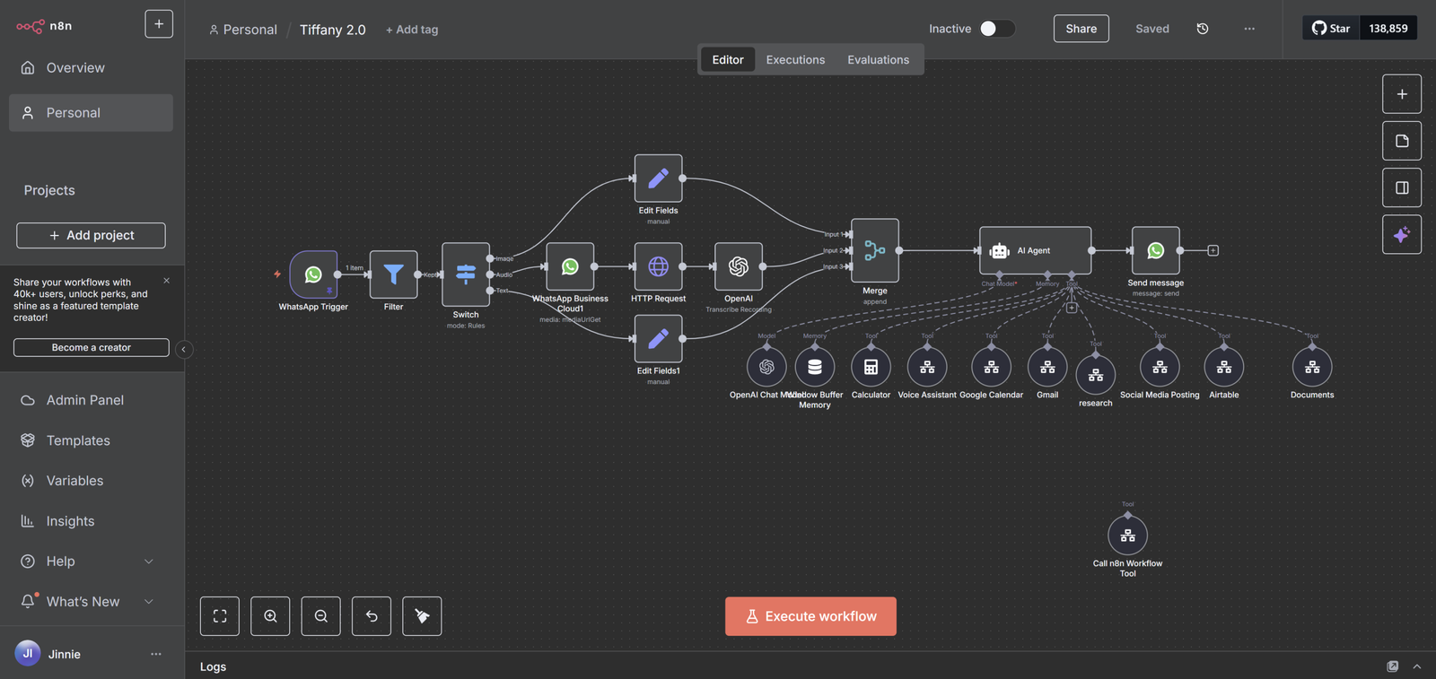Dismiss the creator promo banner

pyautogui.click(x=167, y=281)
